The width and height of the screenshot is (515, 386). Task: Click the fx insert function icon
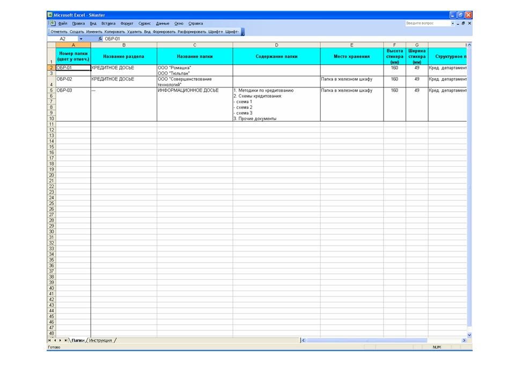tap(100, 39)
